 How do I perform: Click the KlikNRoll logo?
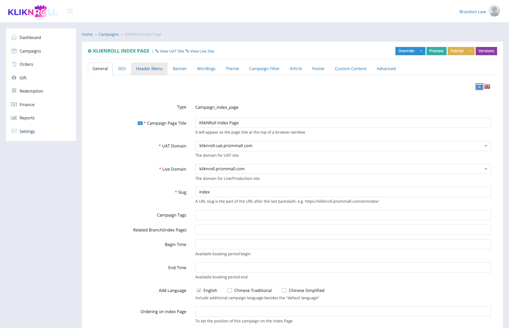pos(32,11)
